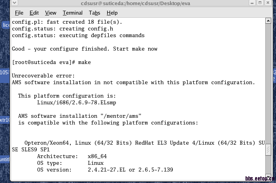This screenshot has width=276, height=183.
Task: Open the window menu in the title bar
Action: click(x=14, y=4)
